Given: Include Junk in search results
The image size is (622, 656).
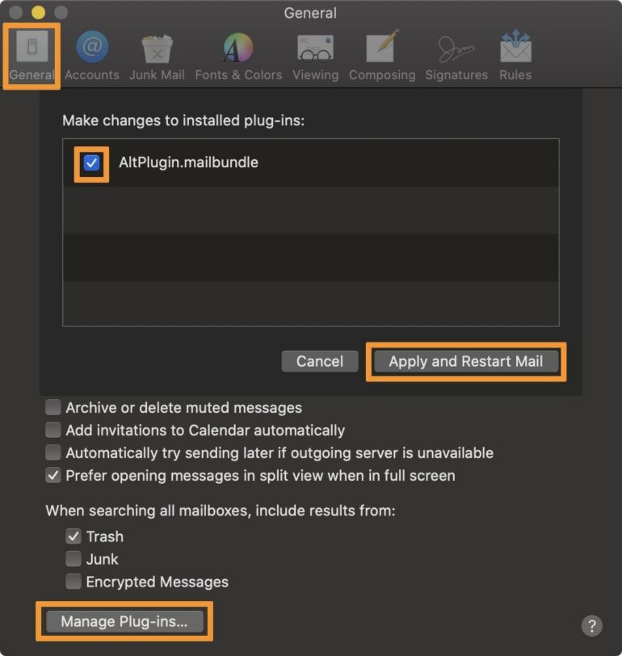Looking at the screenshot, I should coord(74,559).
